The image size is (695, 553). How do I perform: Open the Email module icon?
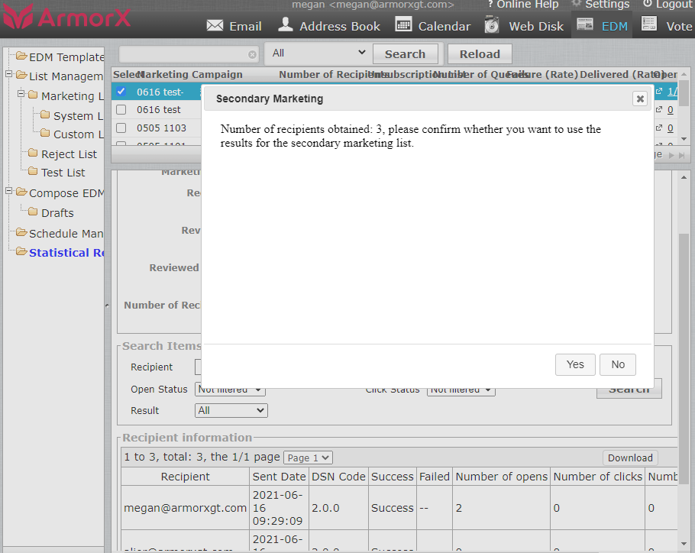(215, 26)
